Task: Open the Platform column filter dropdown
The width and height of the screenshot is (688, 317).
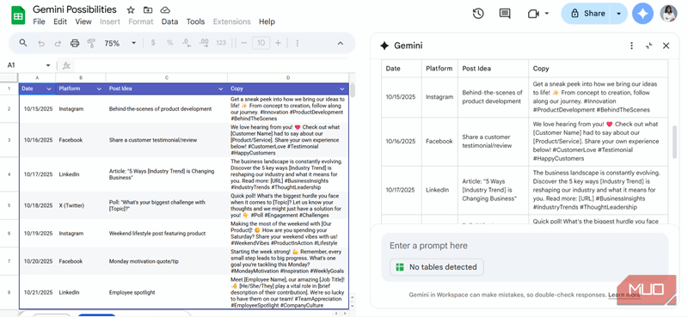Action: [99, 88]
